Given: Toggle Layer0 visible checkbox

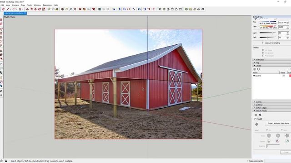Looking at the screenshot, I should [x=283, y=76].
